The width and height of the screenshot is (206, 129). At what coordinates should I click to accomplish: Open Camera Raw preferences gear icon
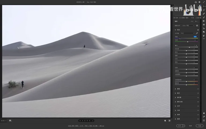pyautogui.click(x=200, y=2)
